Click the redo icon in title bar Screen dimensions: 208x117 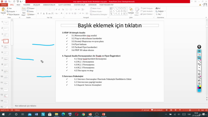pos(14,1)
